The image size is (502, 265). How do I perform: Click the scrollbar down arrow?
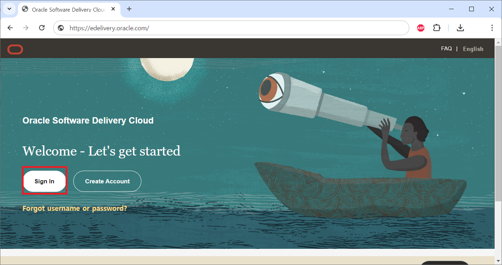click(498, 261)
